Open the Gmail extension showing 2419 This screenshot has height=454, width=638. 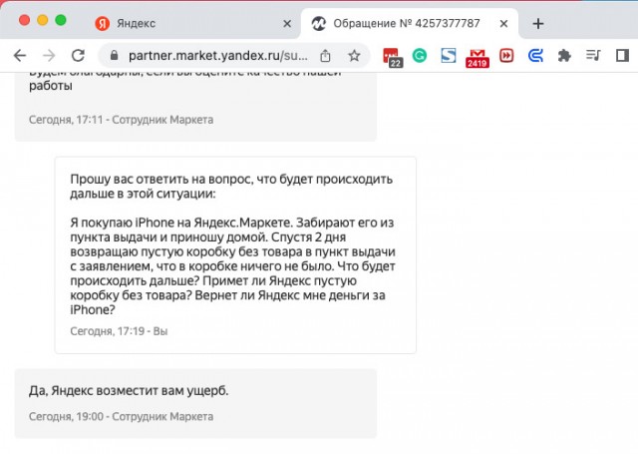[x=477, y=57]
